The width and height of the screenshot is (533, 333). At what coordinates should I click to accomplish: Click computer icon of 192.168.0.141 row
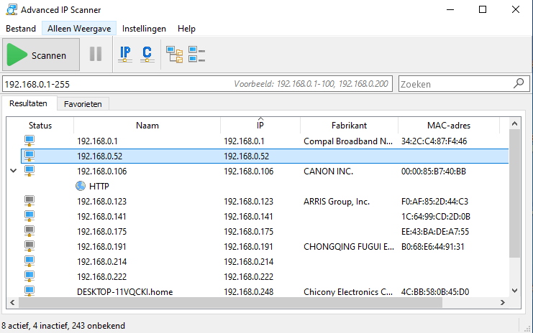[29, 216]
